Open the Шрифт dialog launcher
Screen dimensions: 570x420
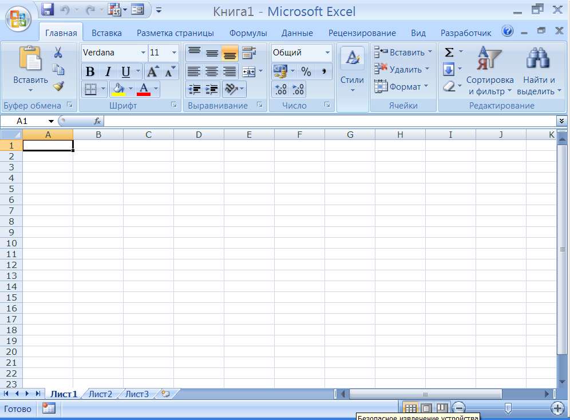pos(174,105)
